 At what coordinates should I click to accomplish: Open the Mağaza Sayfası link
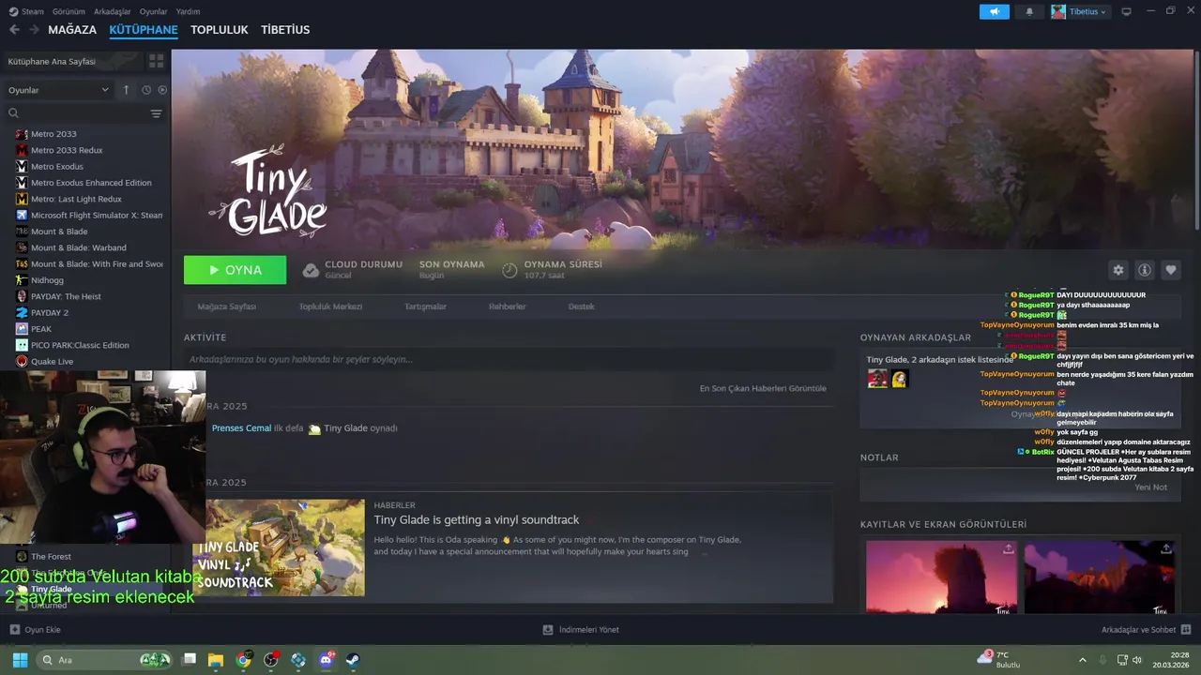click(x=226, y=307)
